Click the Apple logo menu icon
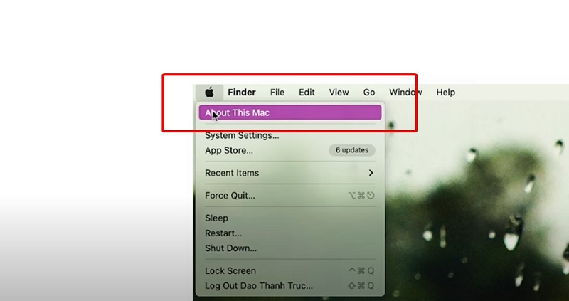The width and height of the screenshot is (569, 301). point(209,93)
